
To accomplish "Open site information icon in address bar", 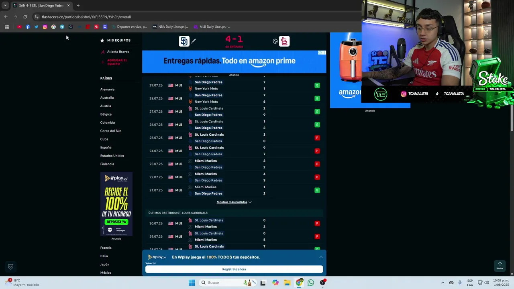I will [37, 17].
